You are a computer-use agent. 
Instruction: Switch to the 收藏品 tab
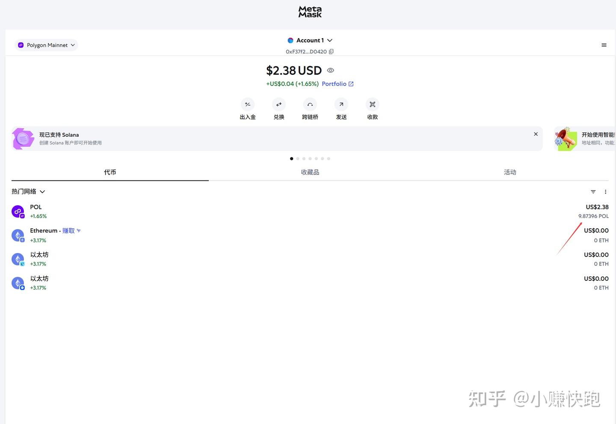click(x=310, y=172)
